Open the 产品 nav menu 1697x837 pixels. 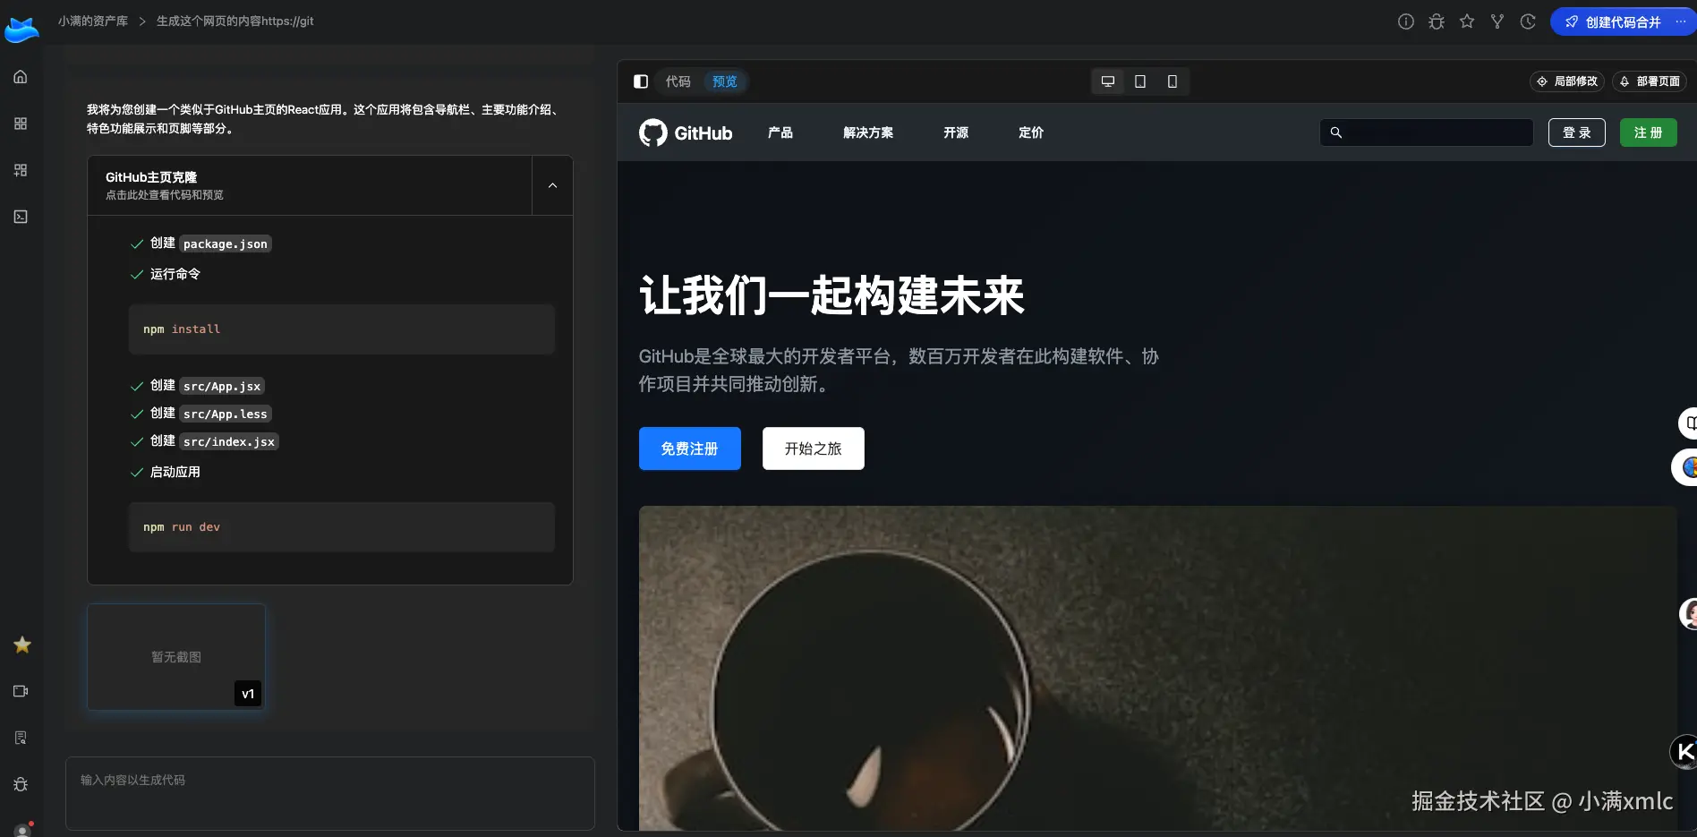point(780,132)
